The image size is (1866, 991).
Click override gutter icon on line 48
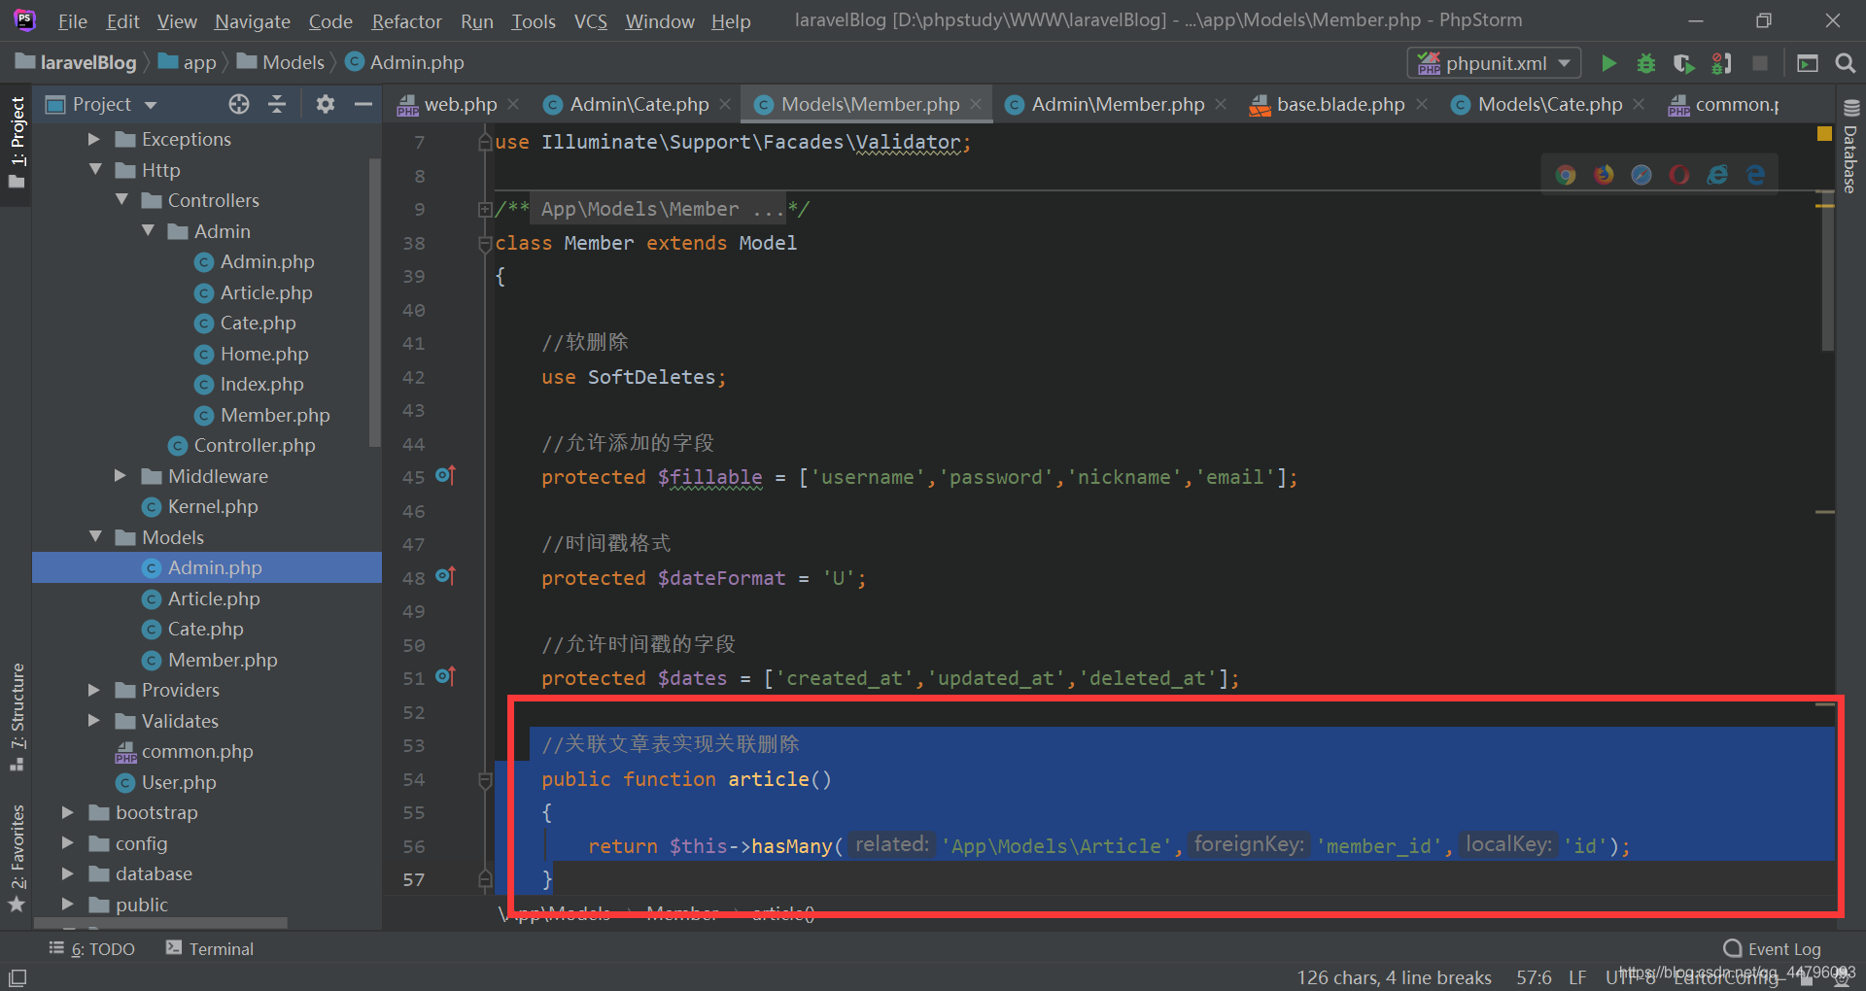point(445,576)
